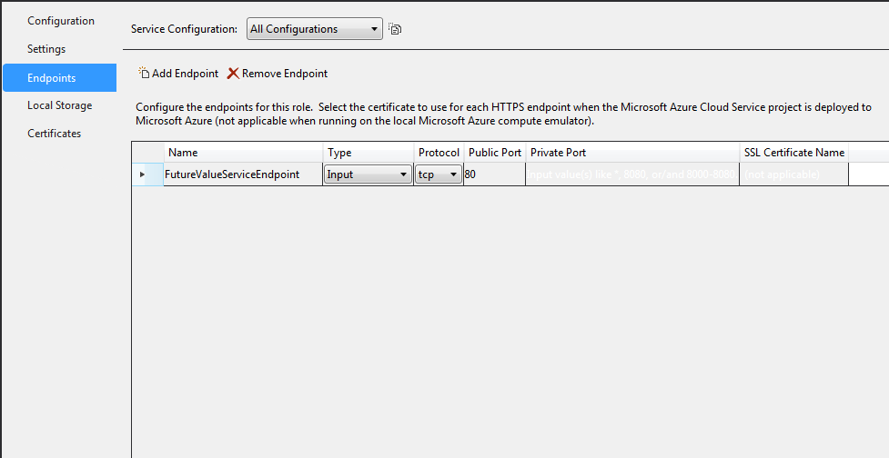Screen dimensions: 889x458
Task: Open the Service Configuration dropdown
Action: 314,29
